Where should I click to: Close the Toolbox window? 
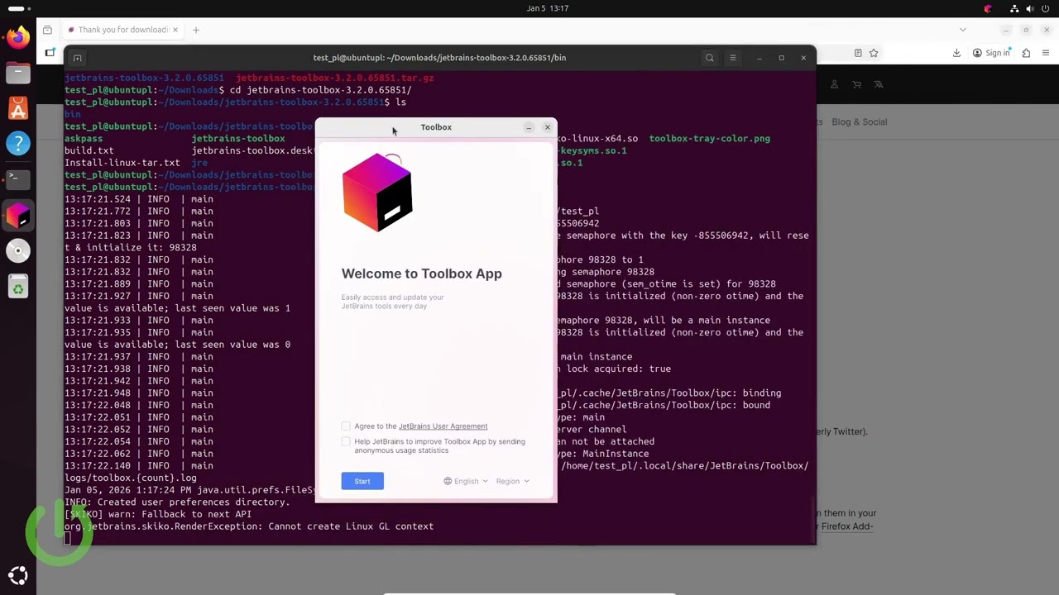547,127
